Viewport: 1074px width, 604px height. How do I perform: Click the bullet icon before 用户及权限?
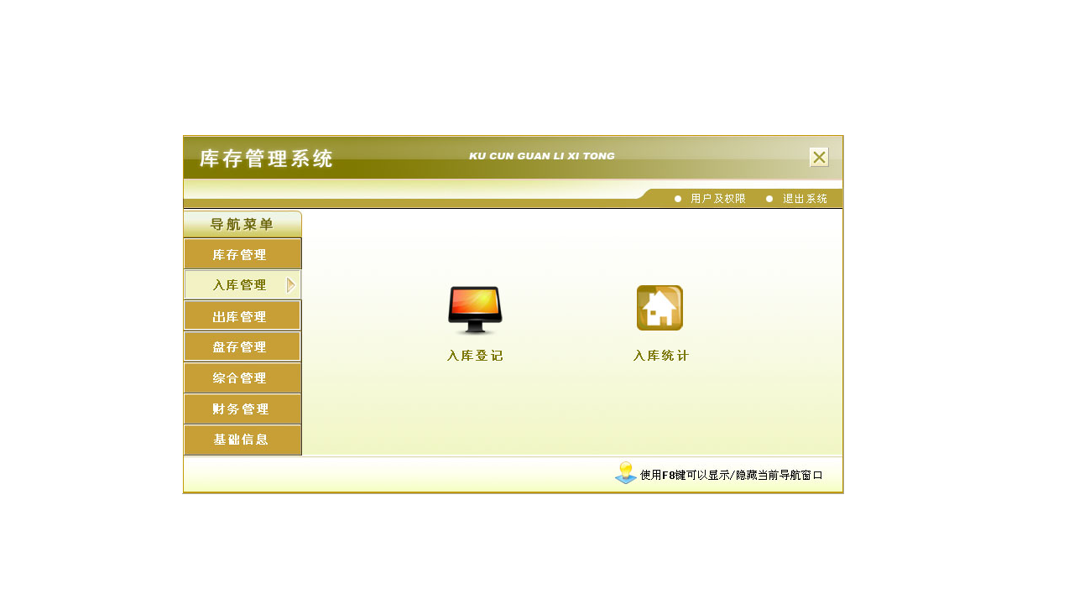pos(676,199)
